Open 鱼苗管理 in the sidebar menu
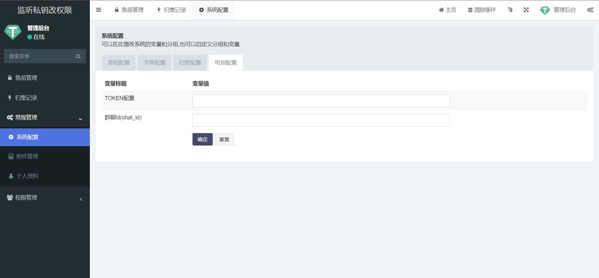 point(45,78)
